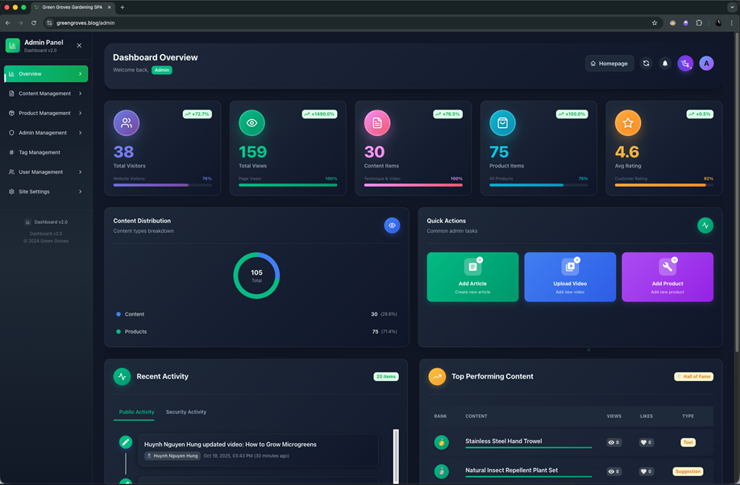Expand the Site Settings chevron
This screenshot has height=485, width=740.
(x=81, y=192)
